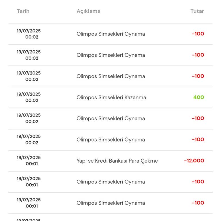The image size is (221, 221).
Task: Click the date of the topmost transaction
Action: click(x=29, y=34)
